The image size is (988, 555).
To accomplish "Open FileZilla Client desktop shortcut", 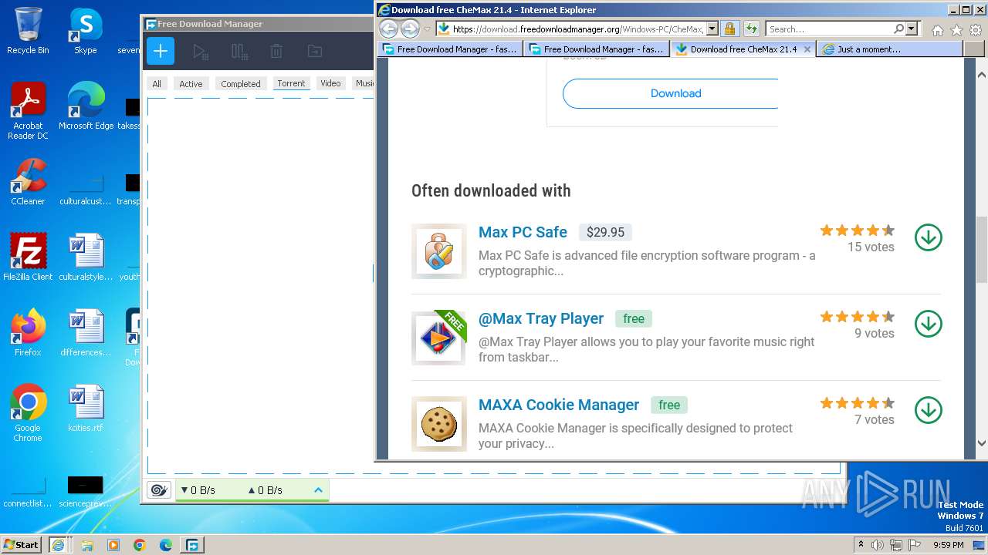I will pyautogui.click(x=28, y=257).
